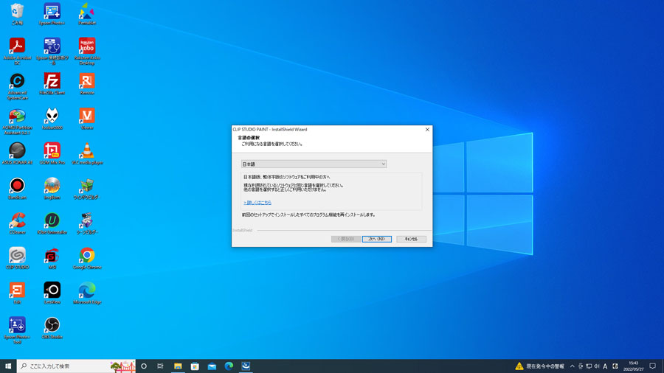Select the orange Viewer shortcut icon
Image resolution: width=664 pixels, height=373 pixels.
coord(87,119)
